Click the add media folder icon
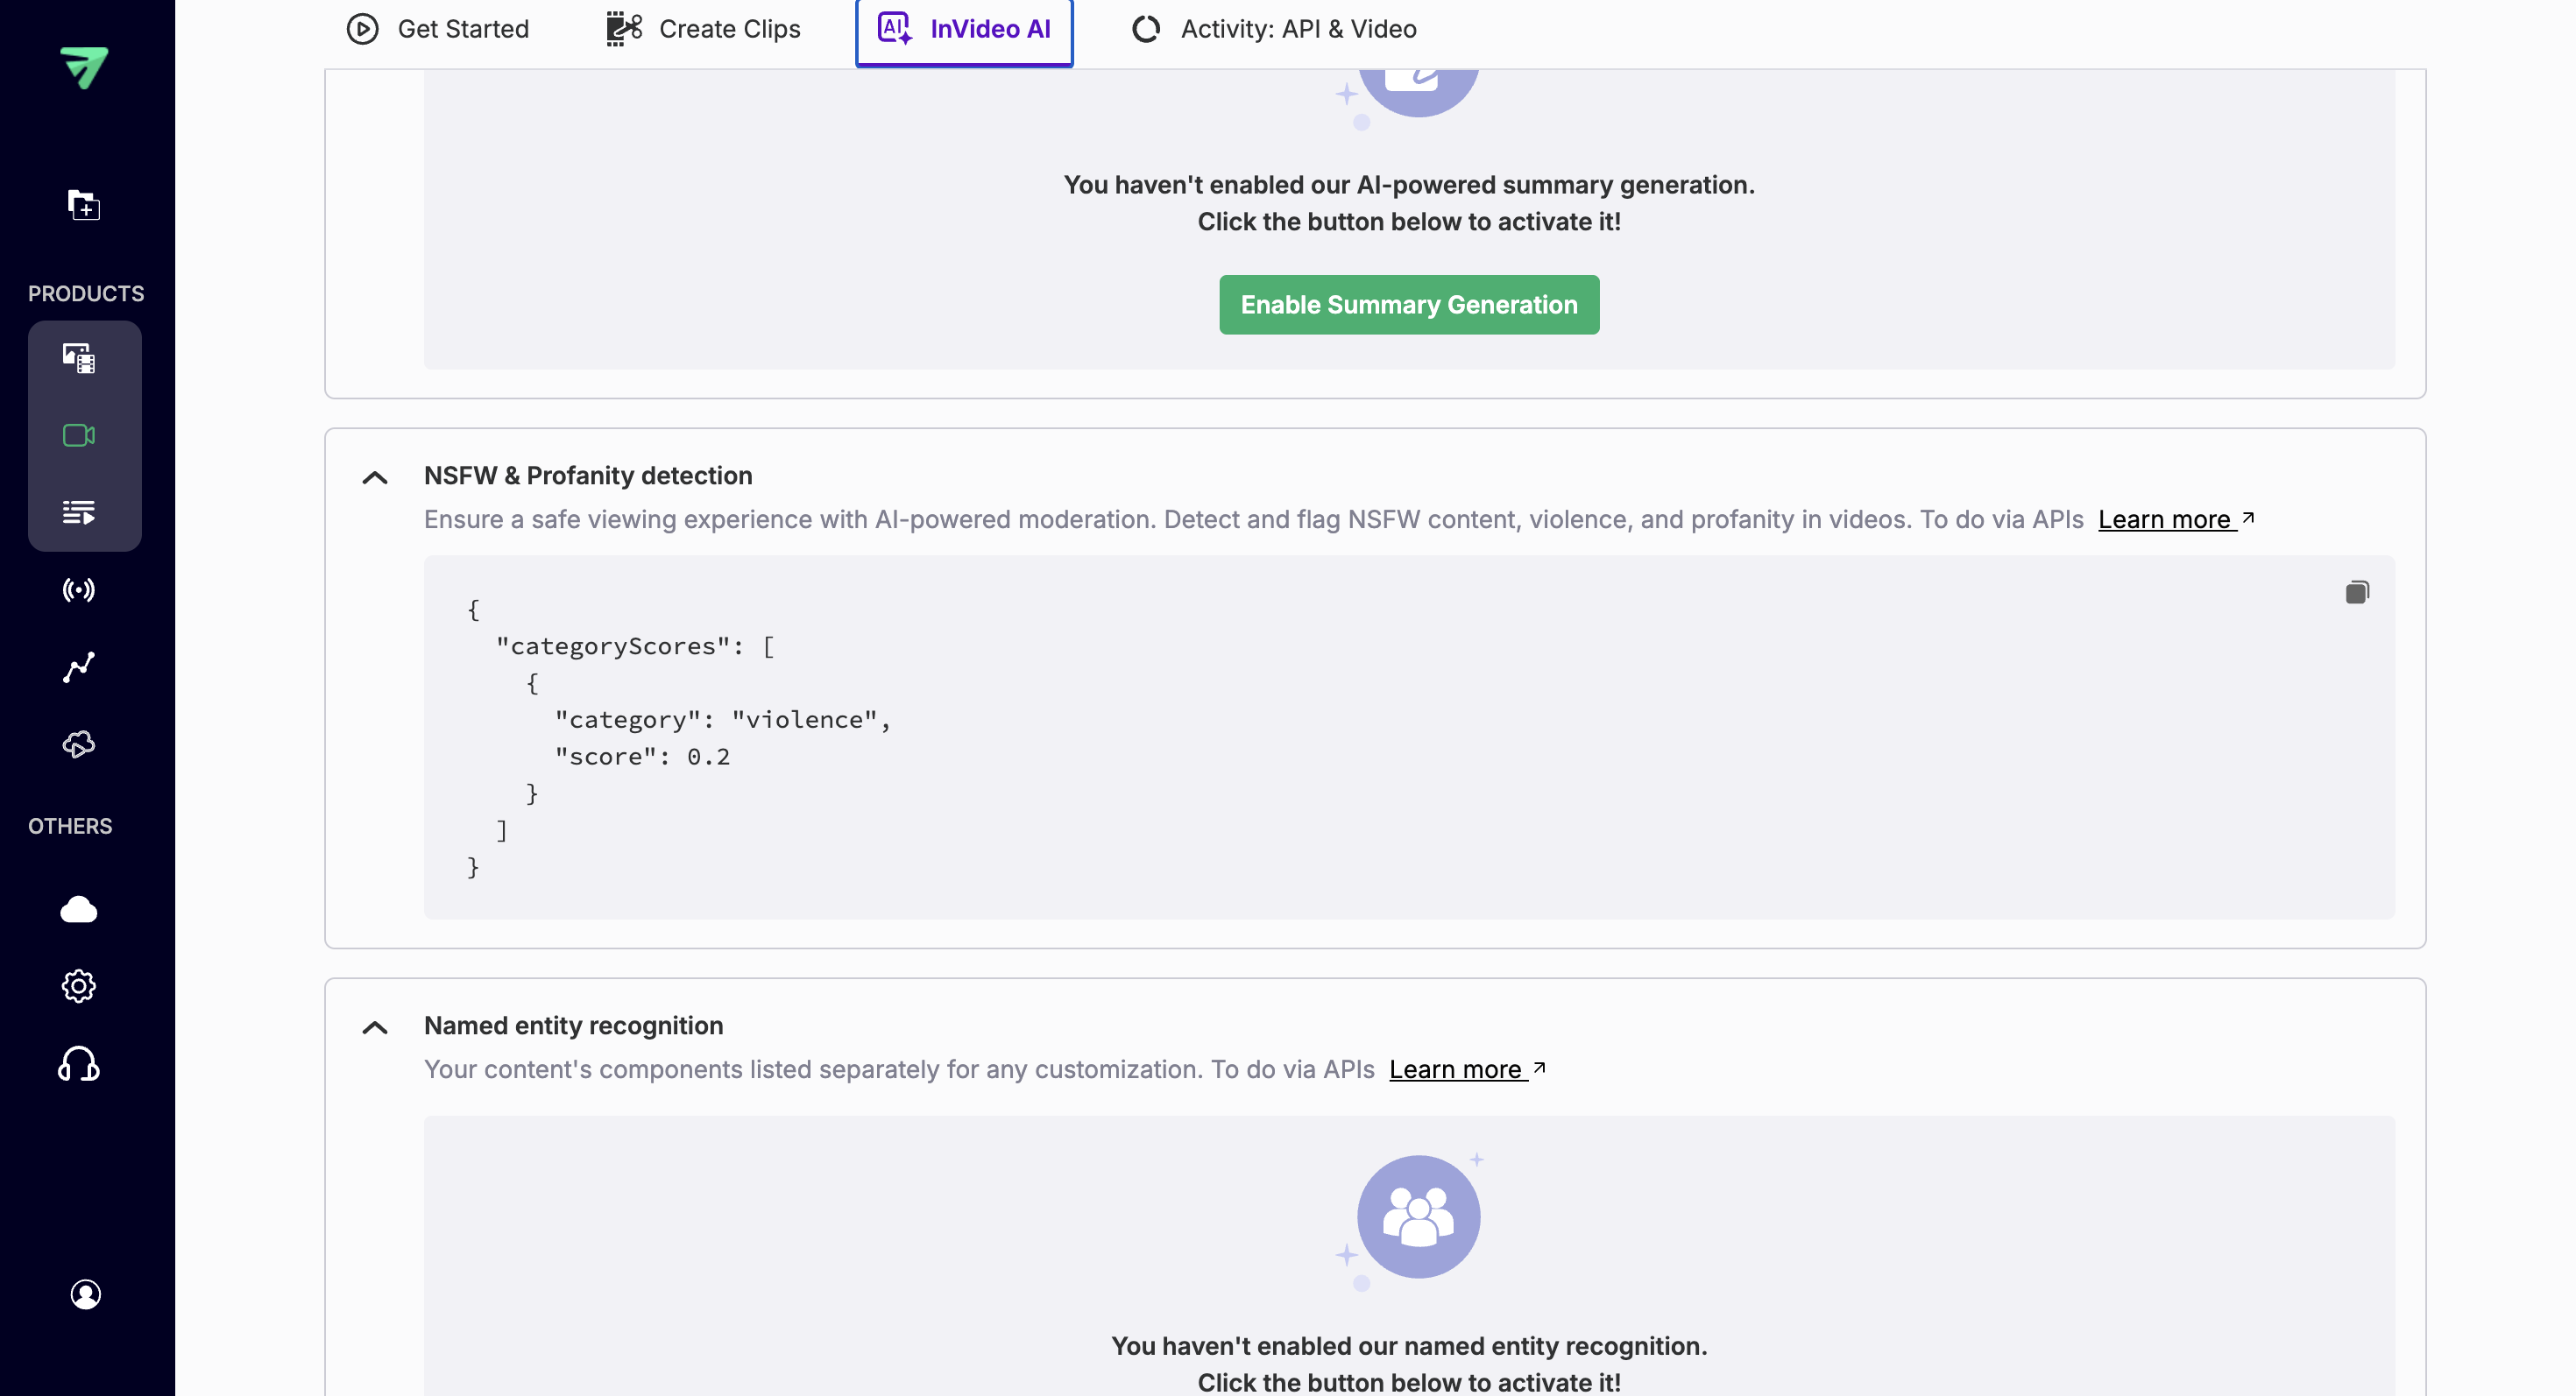Image resolution: width=2576 pixels, height=1396 pixels. 84,205
